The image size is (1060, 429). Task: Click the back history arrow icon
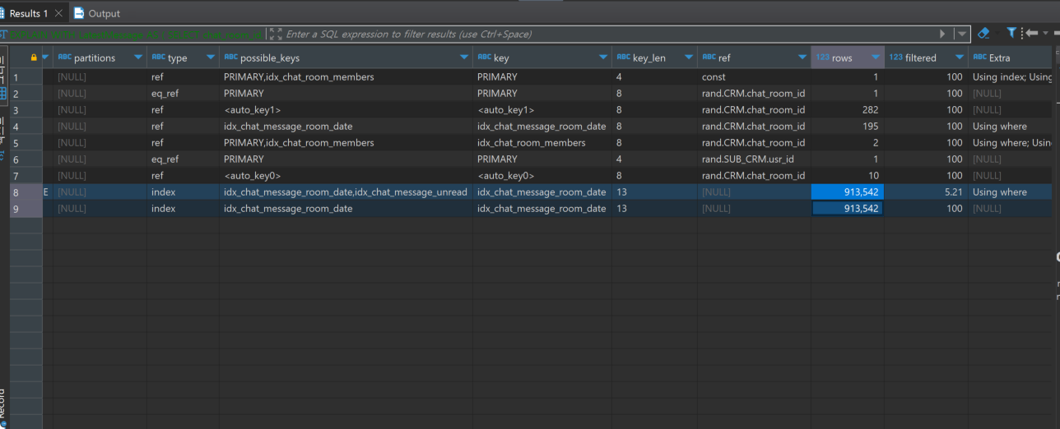1030,34
